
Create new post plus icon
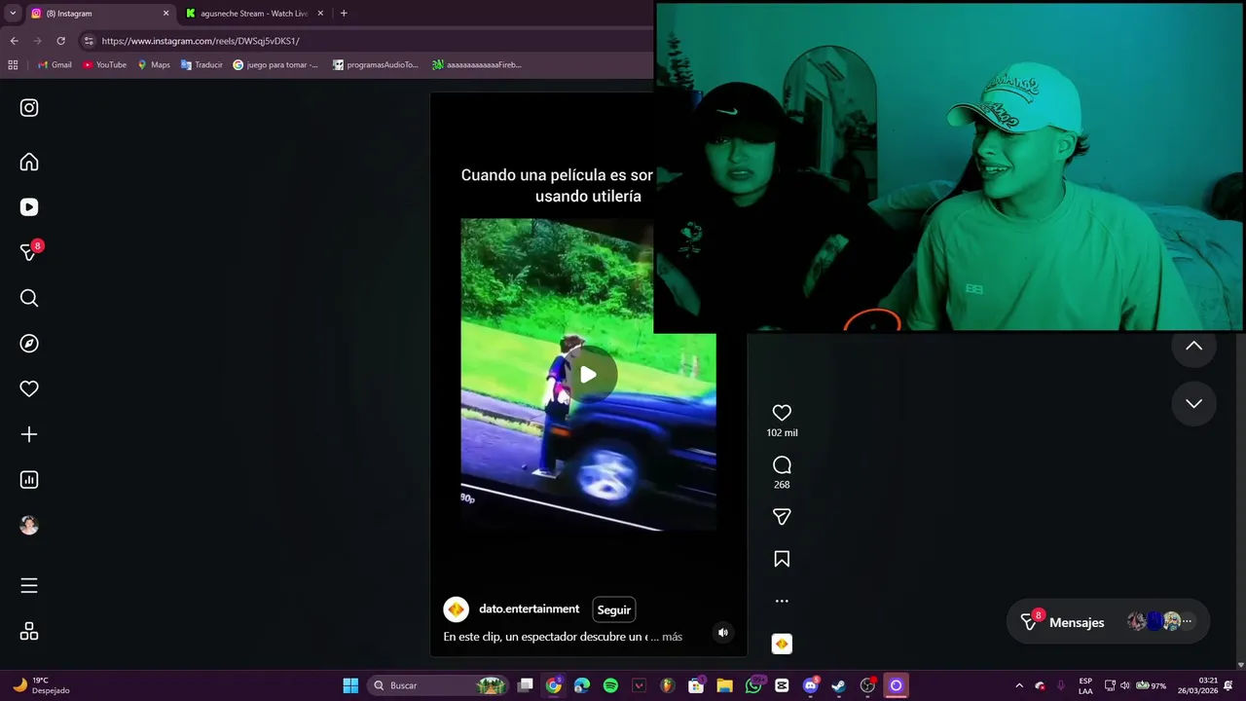(x=29, y=434)
